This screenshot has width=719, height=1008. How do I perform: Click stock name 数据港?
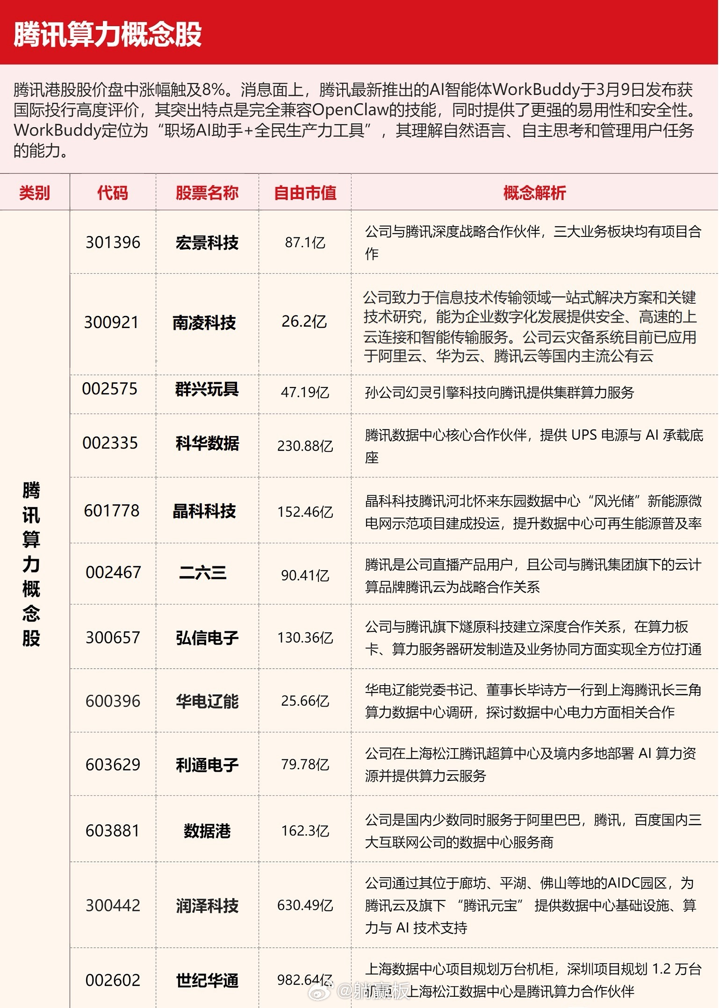(207, 831)
